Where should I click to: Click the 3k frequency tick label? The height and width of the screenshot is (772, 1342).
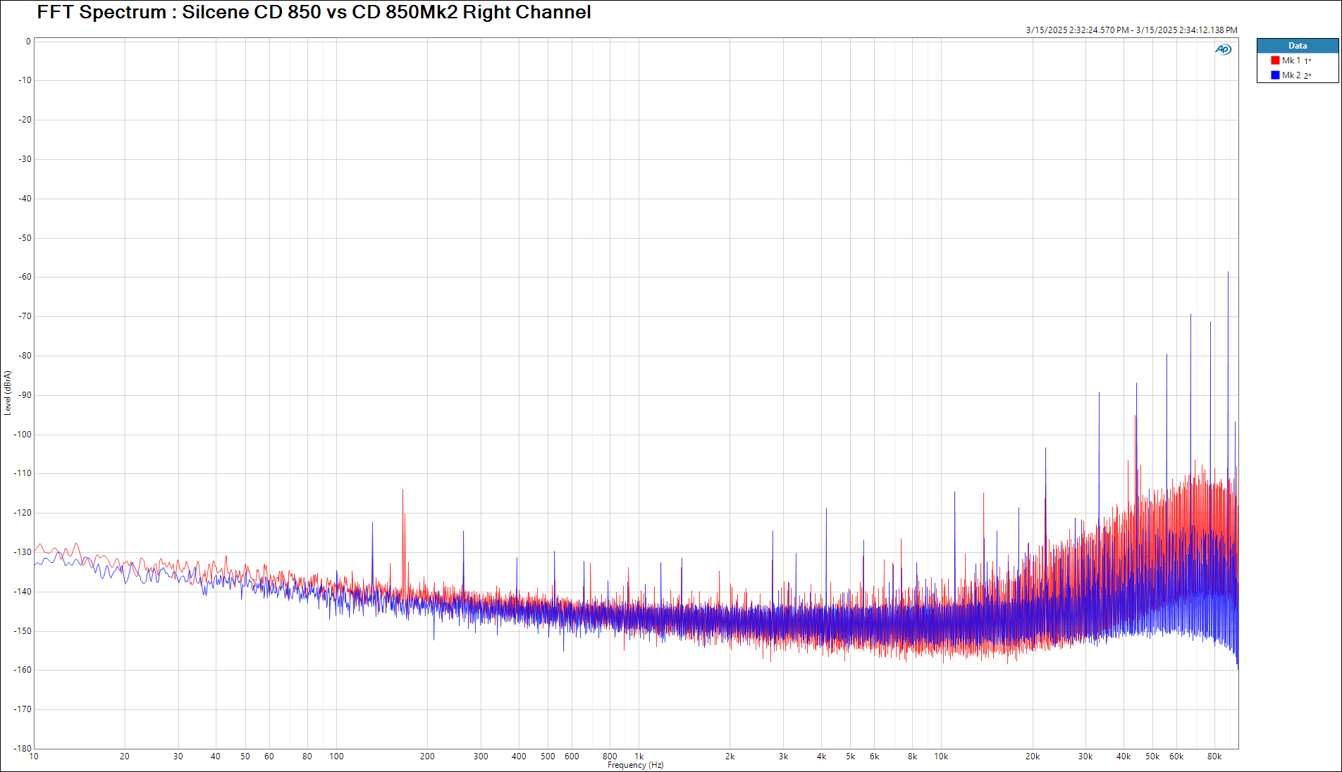[784, 757]
